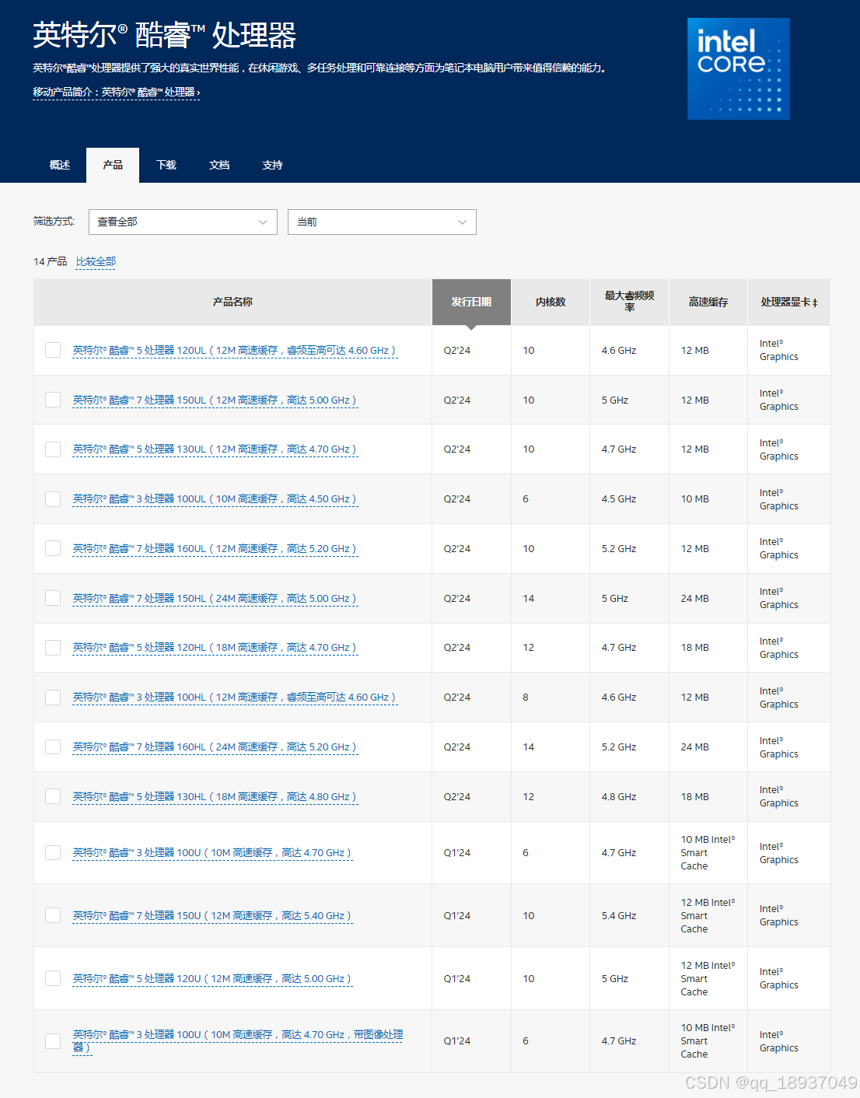Open 酷睿 7 处理器 150HL product link
This screenshot has height=1098, width=860.
pos(215,599)
